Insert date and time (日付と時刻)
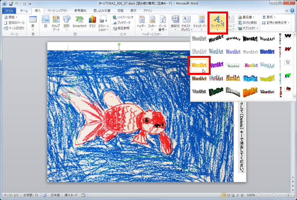The width and height of the screenshot is (297, 200). click(247, 23)
